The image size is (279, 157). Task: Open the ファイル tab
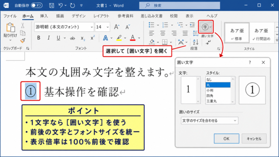10,16
